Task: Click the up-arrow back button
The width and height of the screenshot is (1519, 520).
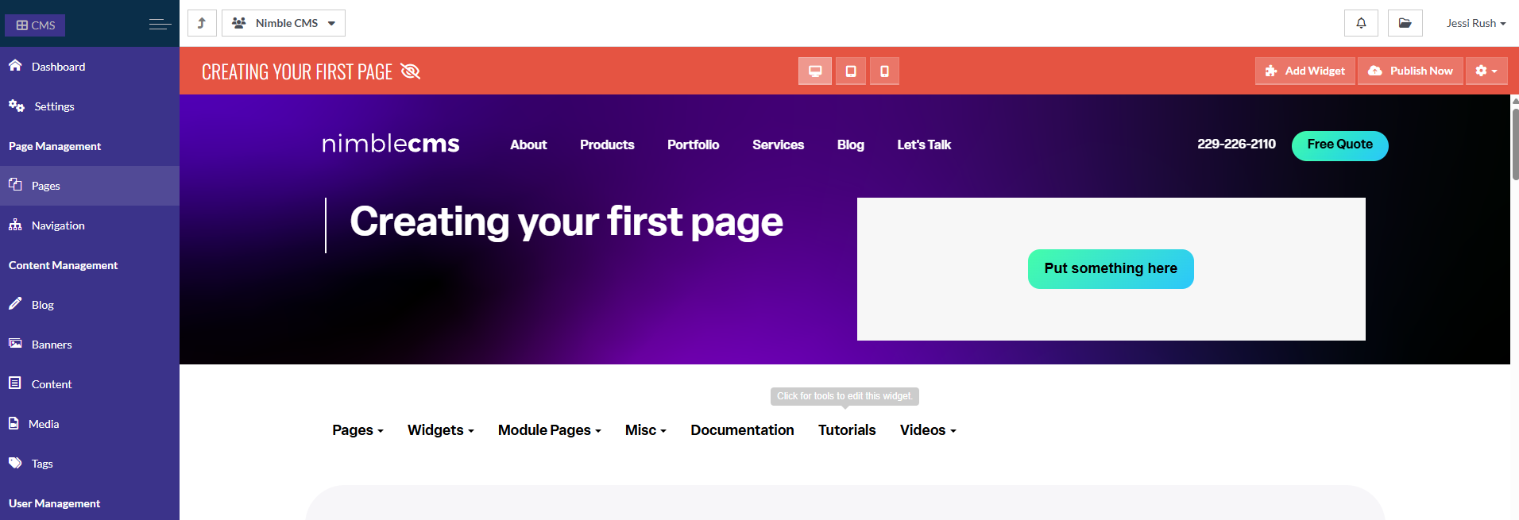Action: tap(202, 23)
